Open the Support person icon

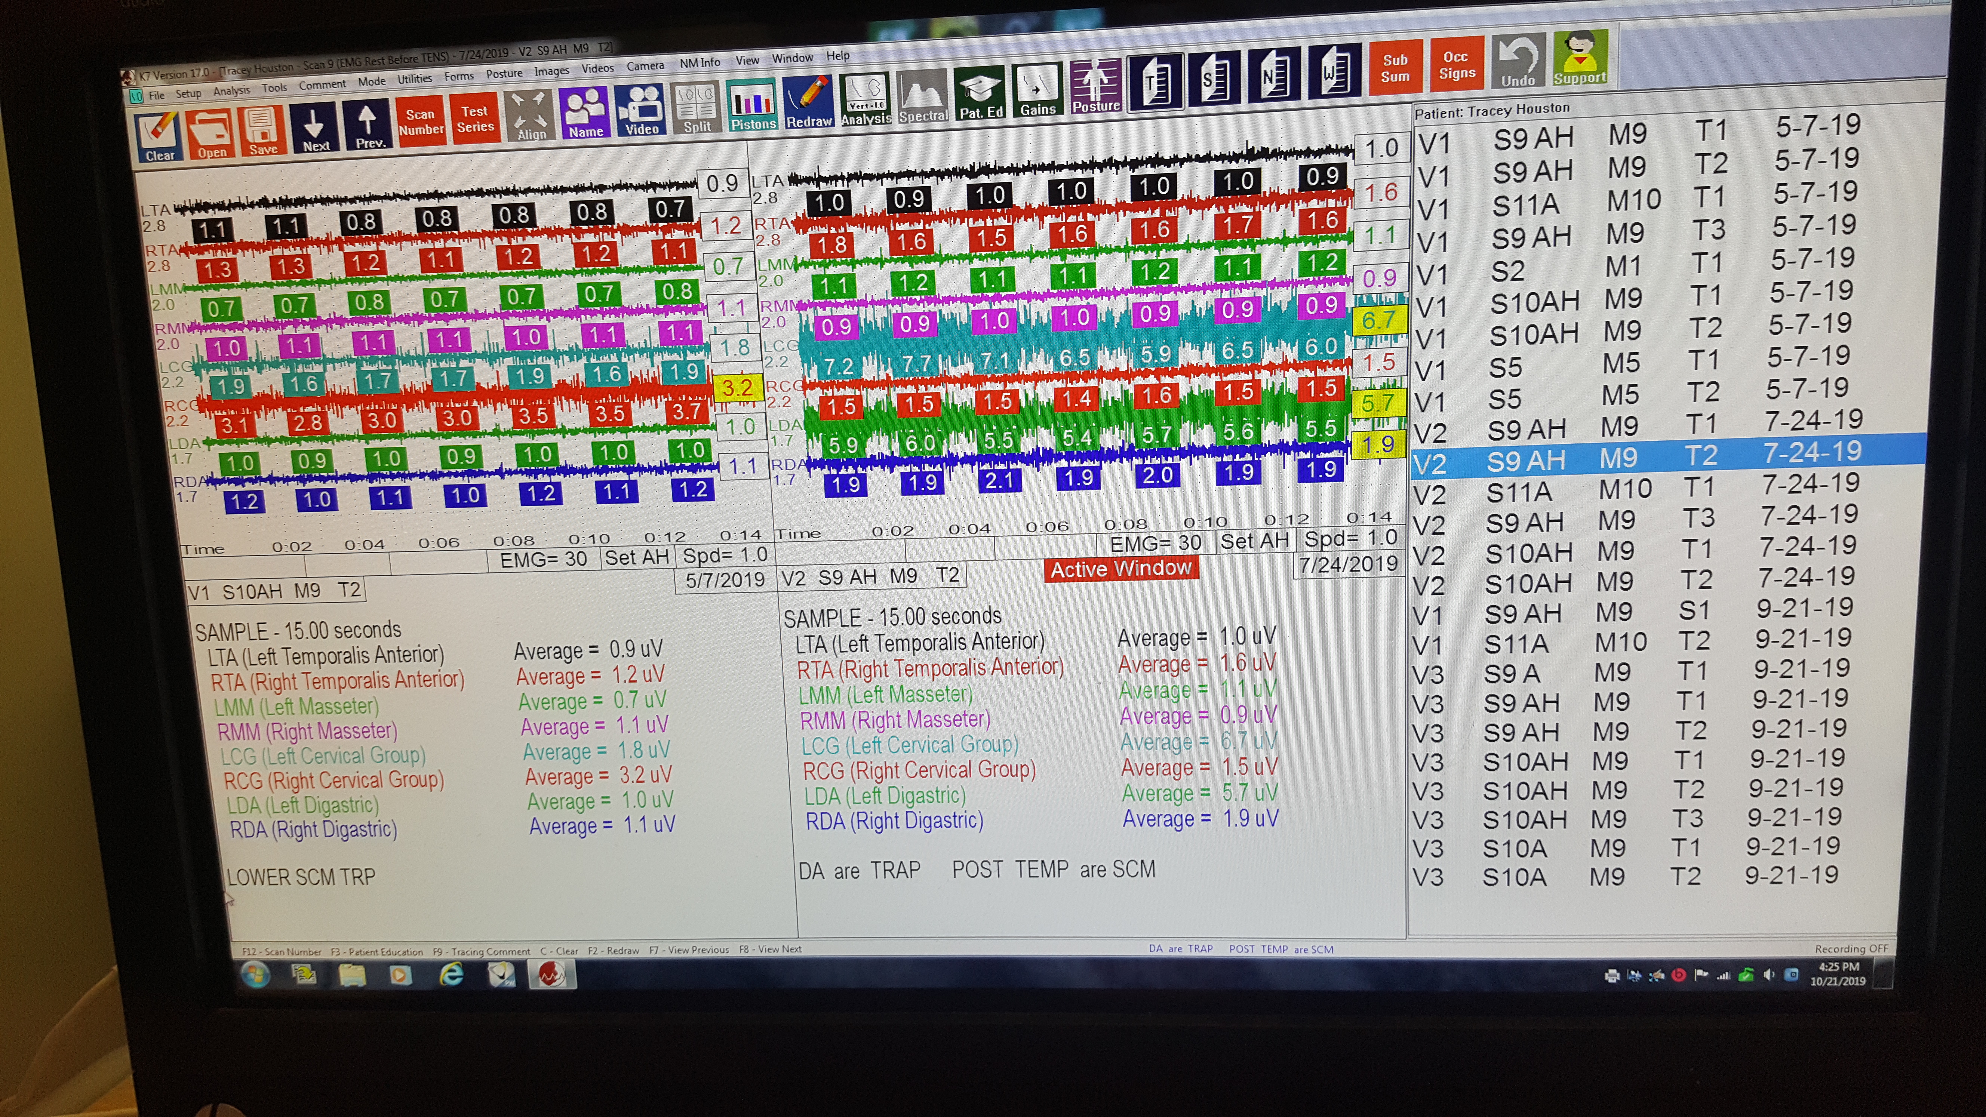[x=1580, y=58]
